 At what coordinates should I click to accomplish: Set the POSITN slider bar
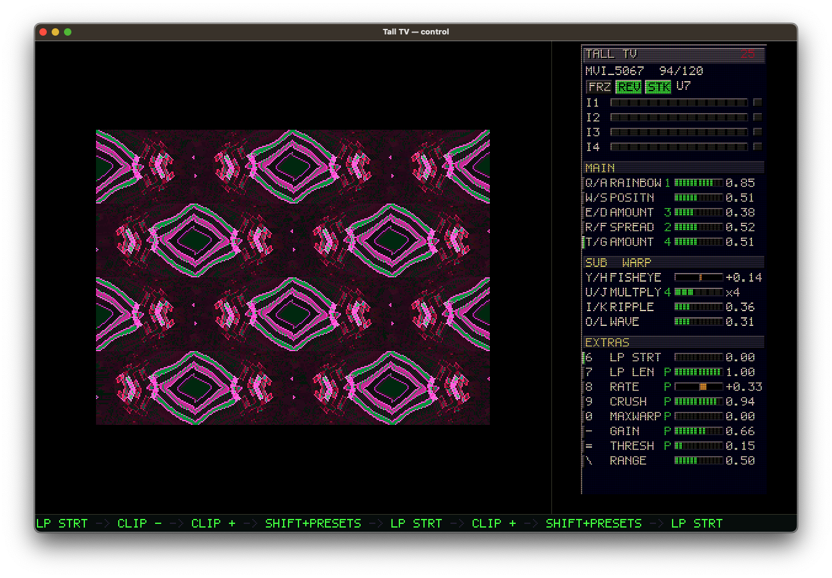(x=698, y=197)
